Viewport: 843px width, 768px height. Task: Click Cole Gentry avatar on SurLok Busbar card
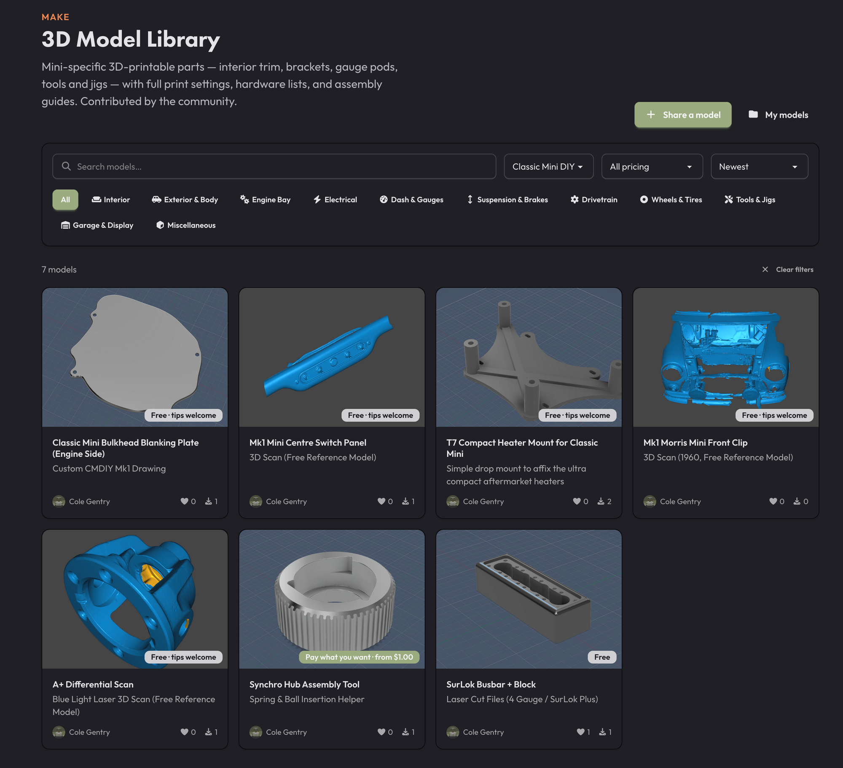pos(453,732)
